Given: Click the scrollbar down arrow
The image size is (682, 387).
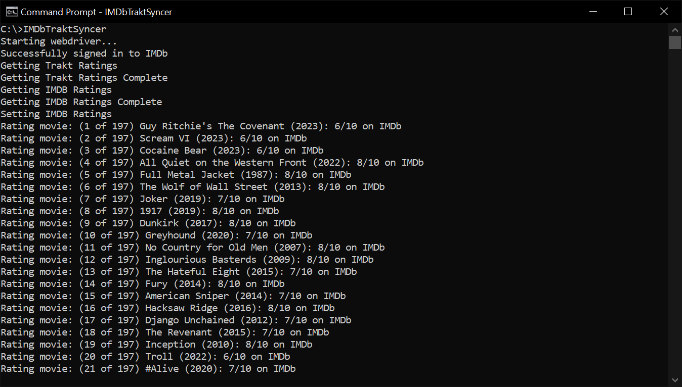Looking at the screenshot, I should click(675, 379).
